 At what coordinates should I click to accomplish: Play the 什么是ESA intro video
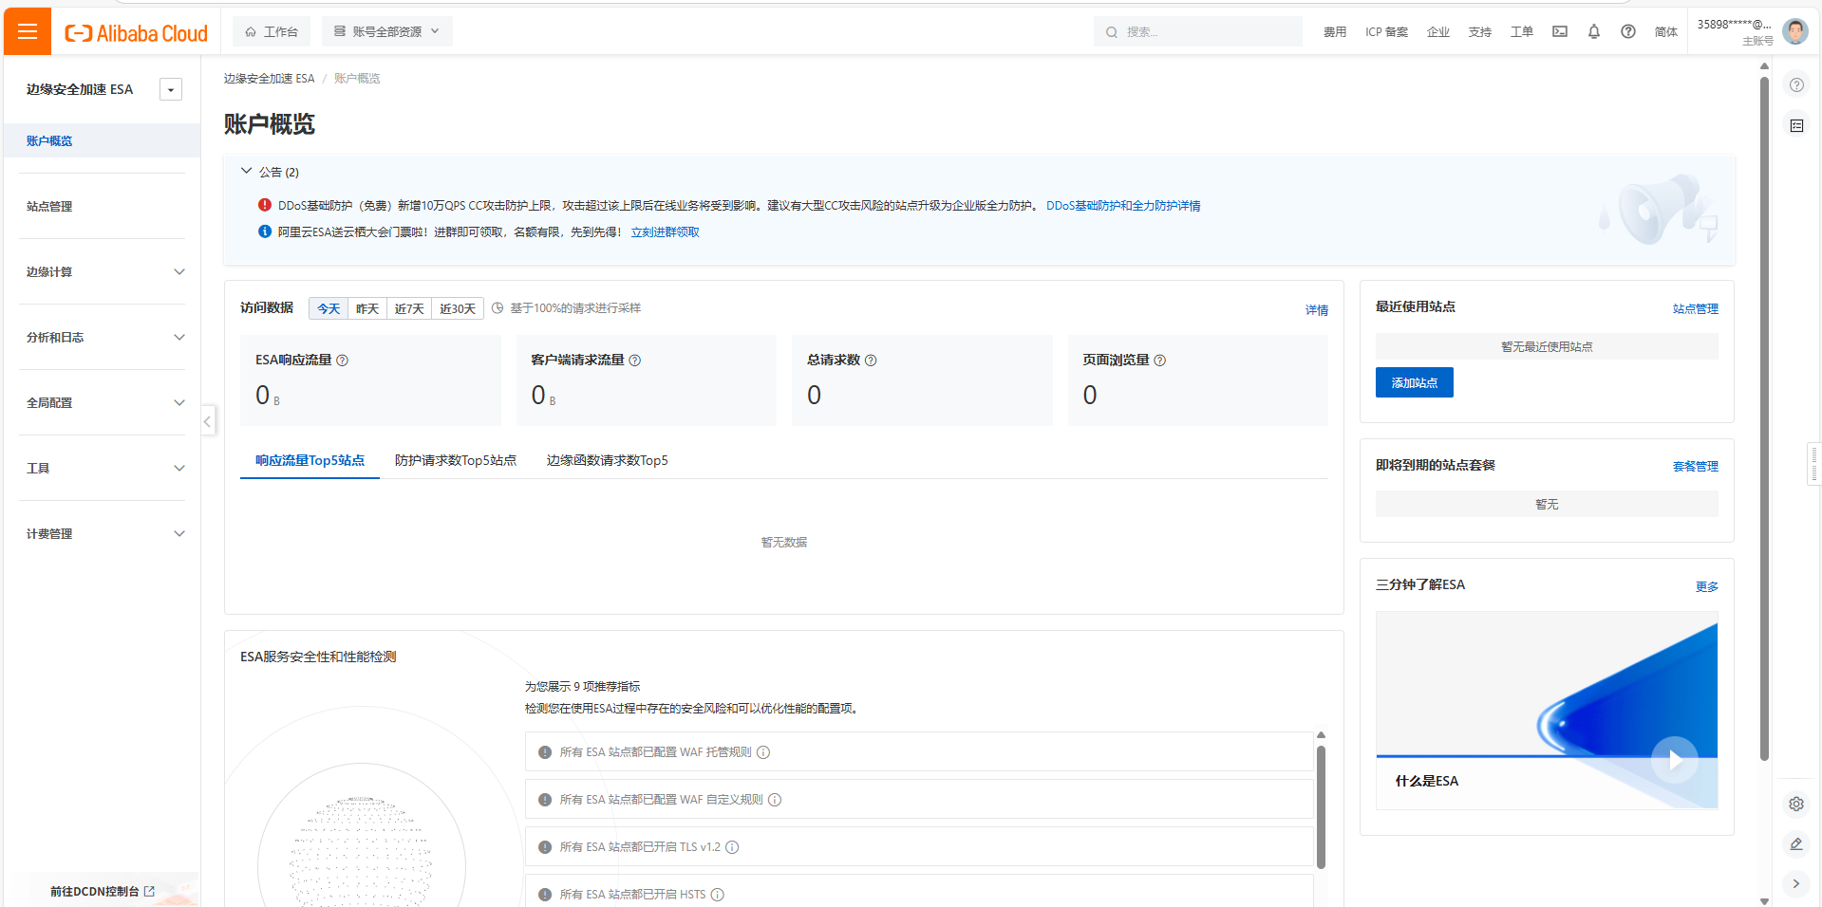click(x=1674, y=759)
